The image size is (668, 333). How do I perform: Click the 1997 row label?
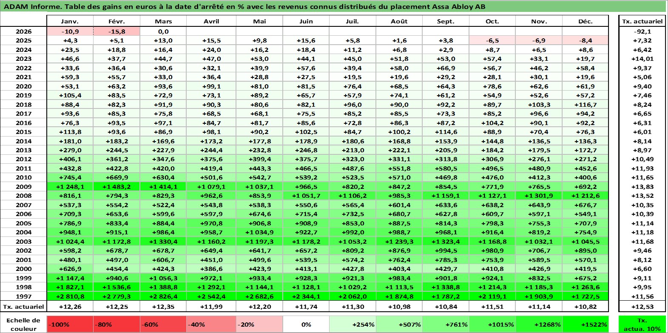point(23,296)
